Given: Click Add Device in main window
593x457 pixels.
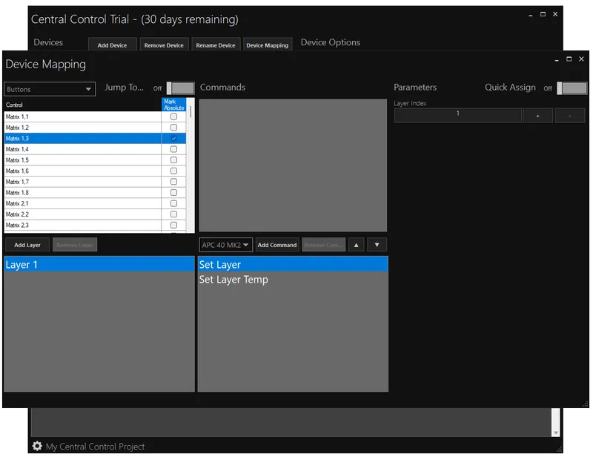Looking at the screenshot, I should 113,45.
